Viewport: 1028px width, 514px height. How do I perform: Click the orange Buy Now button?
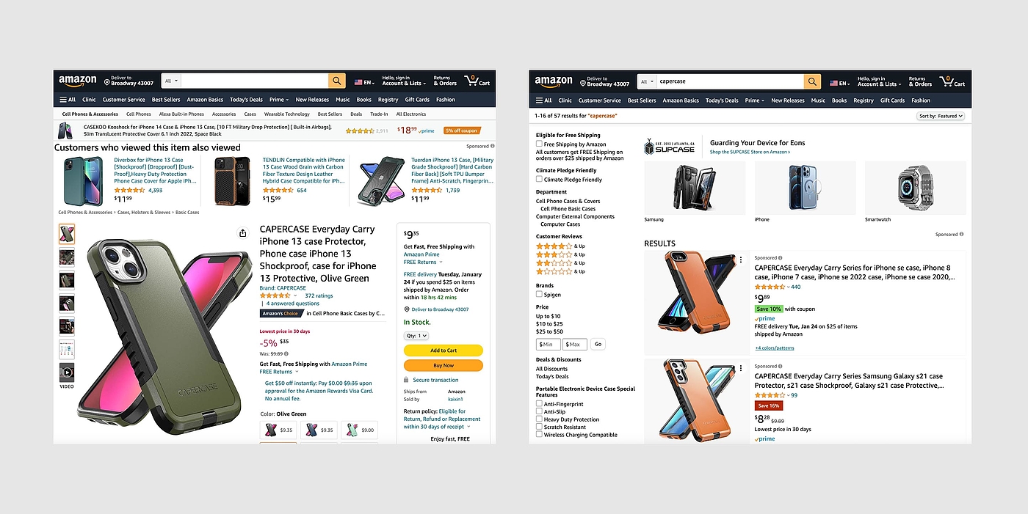(444, 365)
